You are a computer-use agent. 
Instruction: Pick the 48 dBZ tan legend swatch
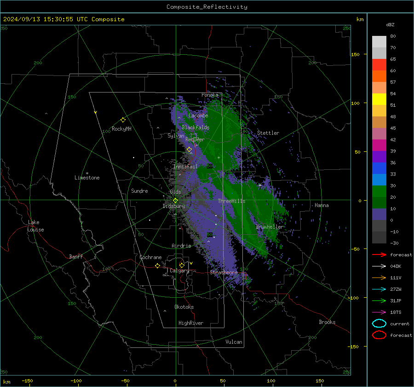tap(379, 122)
